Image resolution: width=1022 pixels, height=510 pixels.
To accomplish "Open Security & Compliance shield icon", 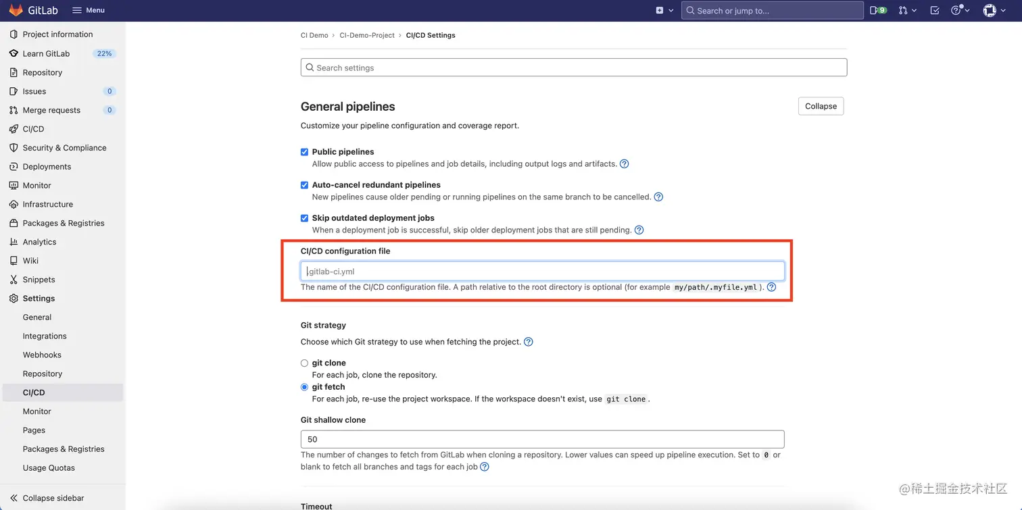I will (x=14, y=148).
